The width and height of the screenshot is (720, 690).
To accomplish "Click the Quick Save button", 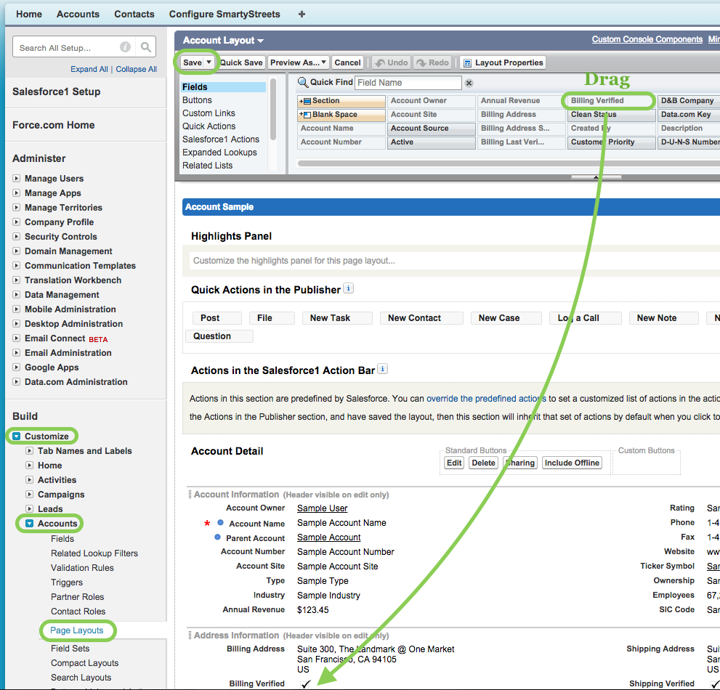I will [x=241, y=62].
